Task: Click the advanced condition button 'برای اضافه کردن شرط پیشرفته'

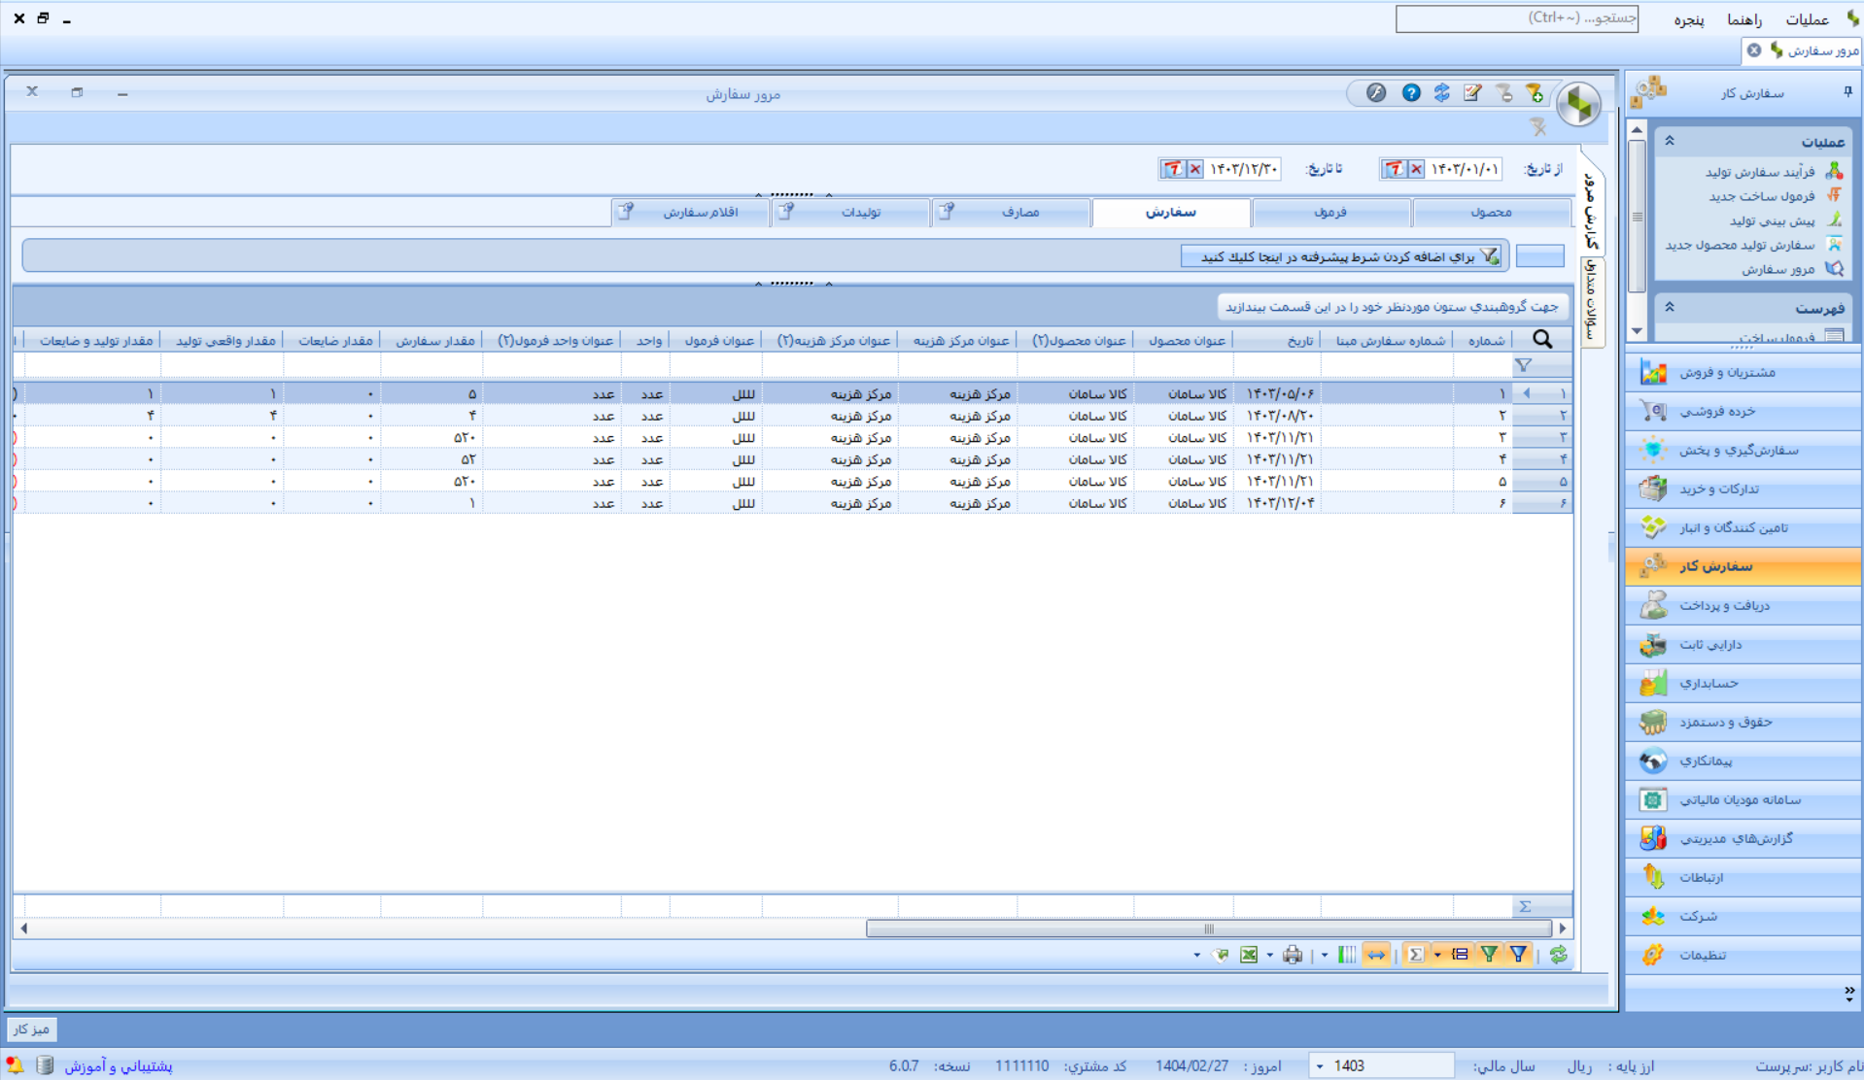Action: [x=1343, y=256]
